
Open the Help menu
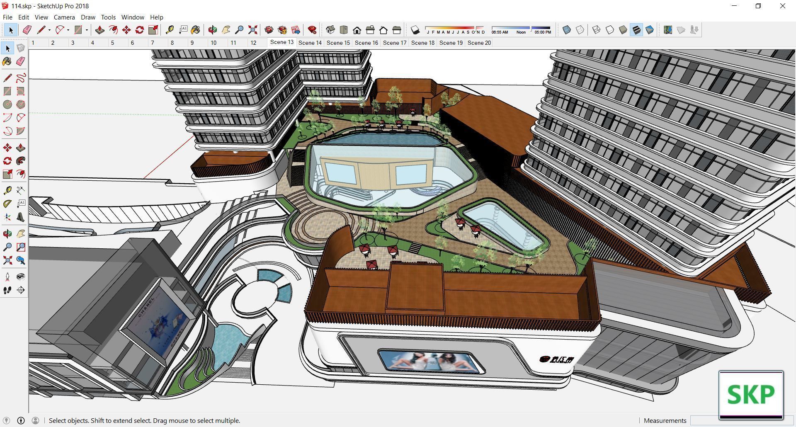(157, 17)
